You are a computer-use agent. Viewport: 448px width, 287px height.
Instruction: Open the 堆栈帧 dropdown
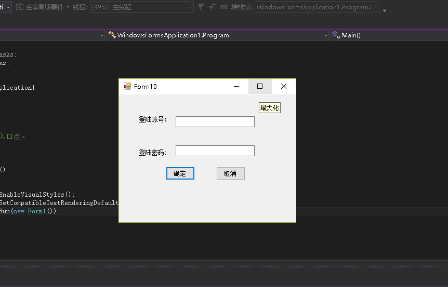point(317,7)
